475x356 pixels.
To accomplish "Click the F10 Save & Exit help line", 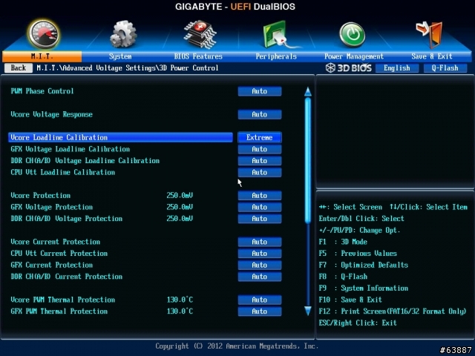I will click(x=350, y=300).
